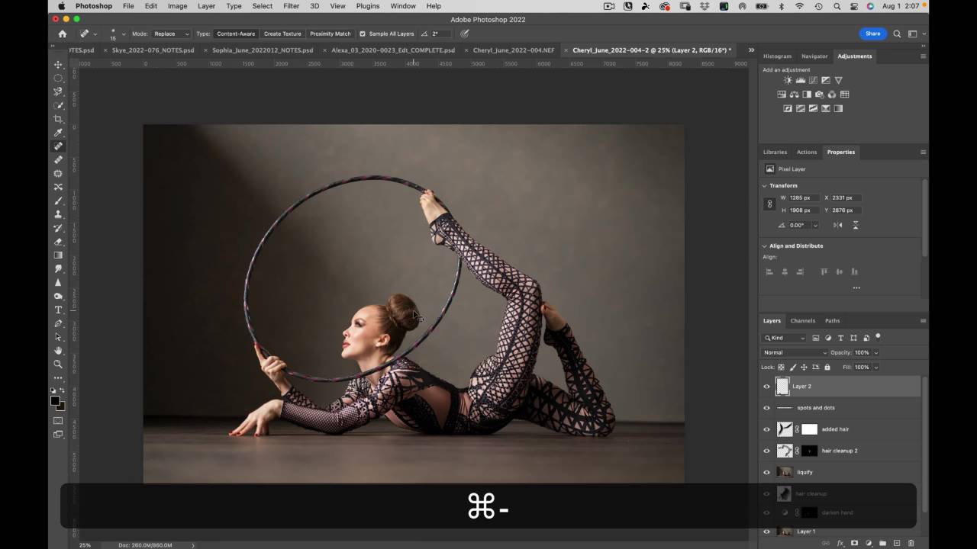The height and width of the screenshot is (549, 977).
Task: Select the Horizontal Type tool
Action: point(58,310)
